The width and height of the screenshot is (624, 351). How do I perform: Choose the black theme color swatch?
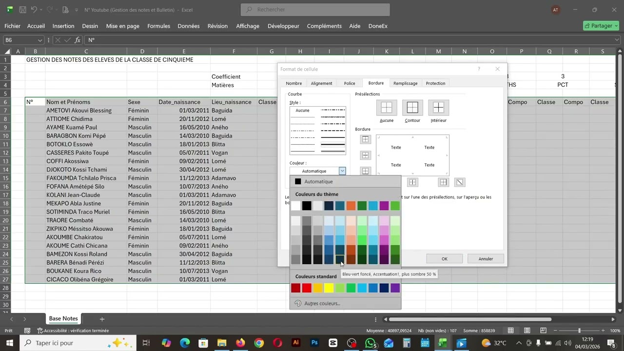[307, 206]
